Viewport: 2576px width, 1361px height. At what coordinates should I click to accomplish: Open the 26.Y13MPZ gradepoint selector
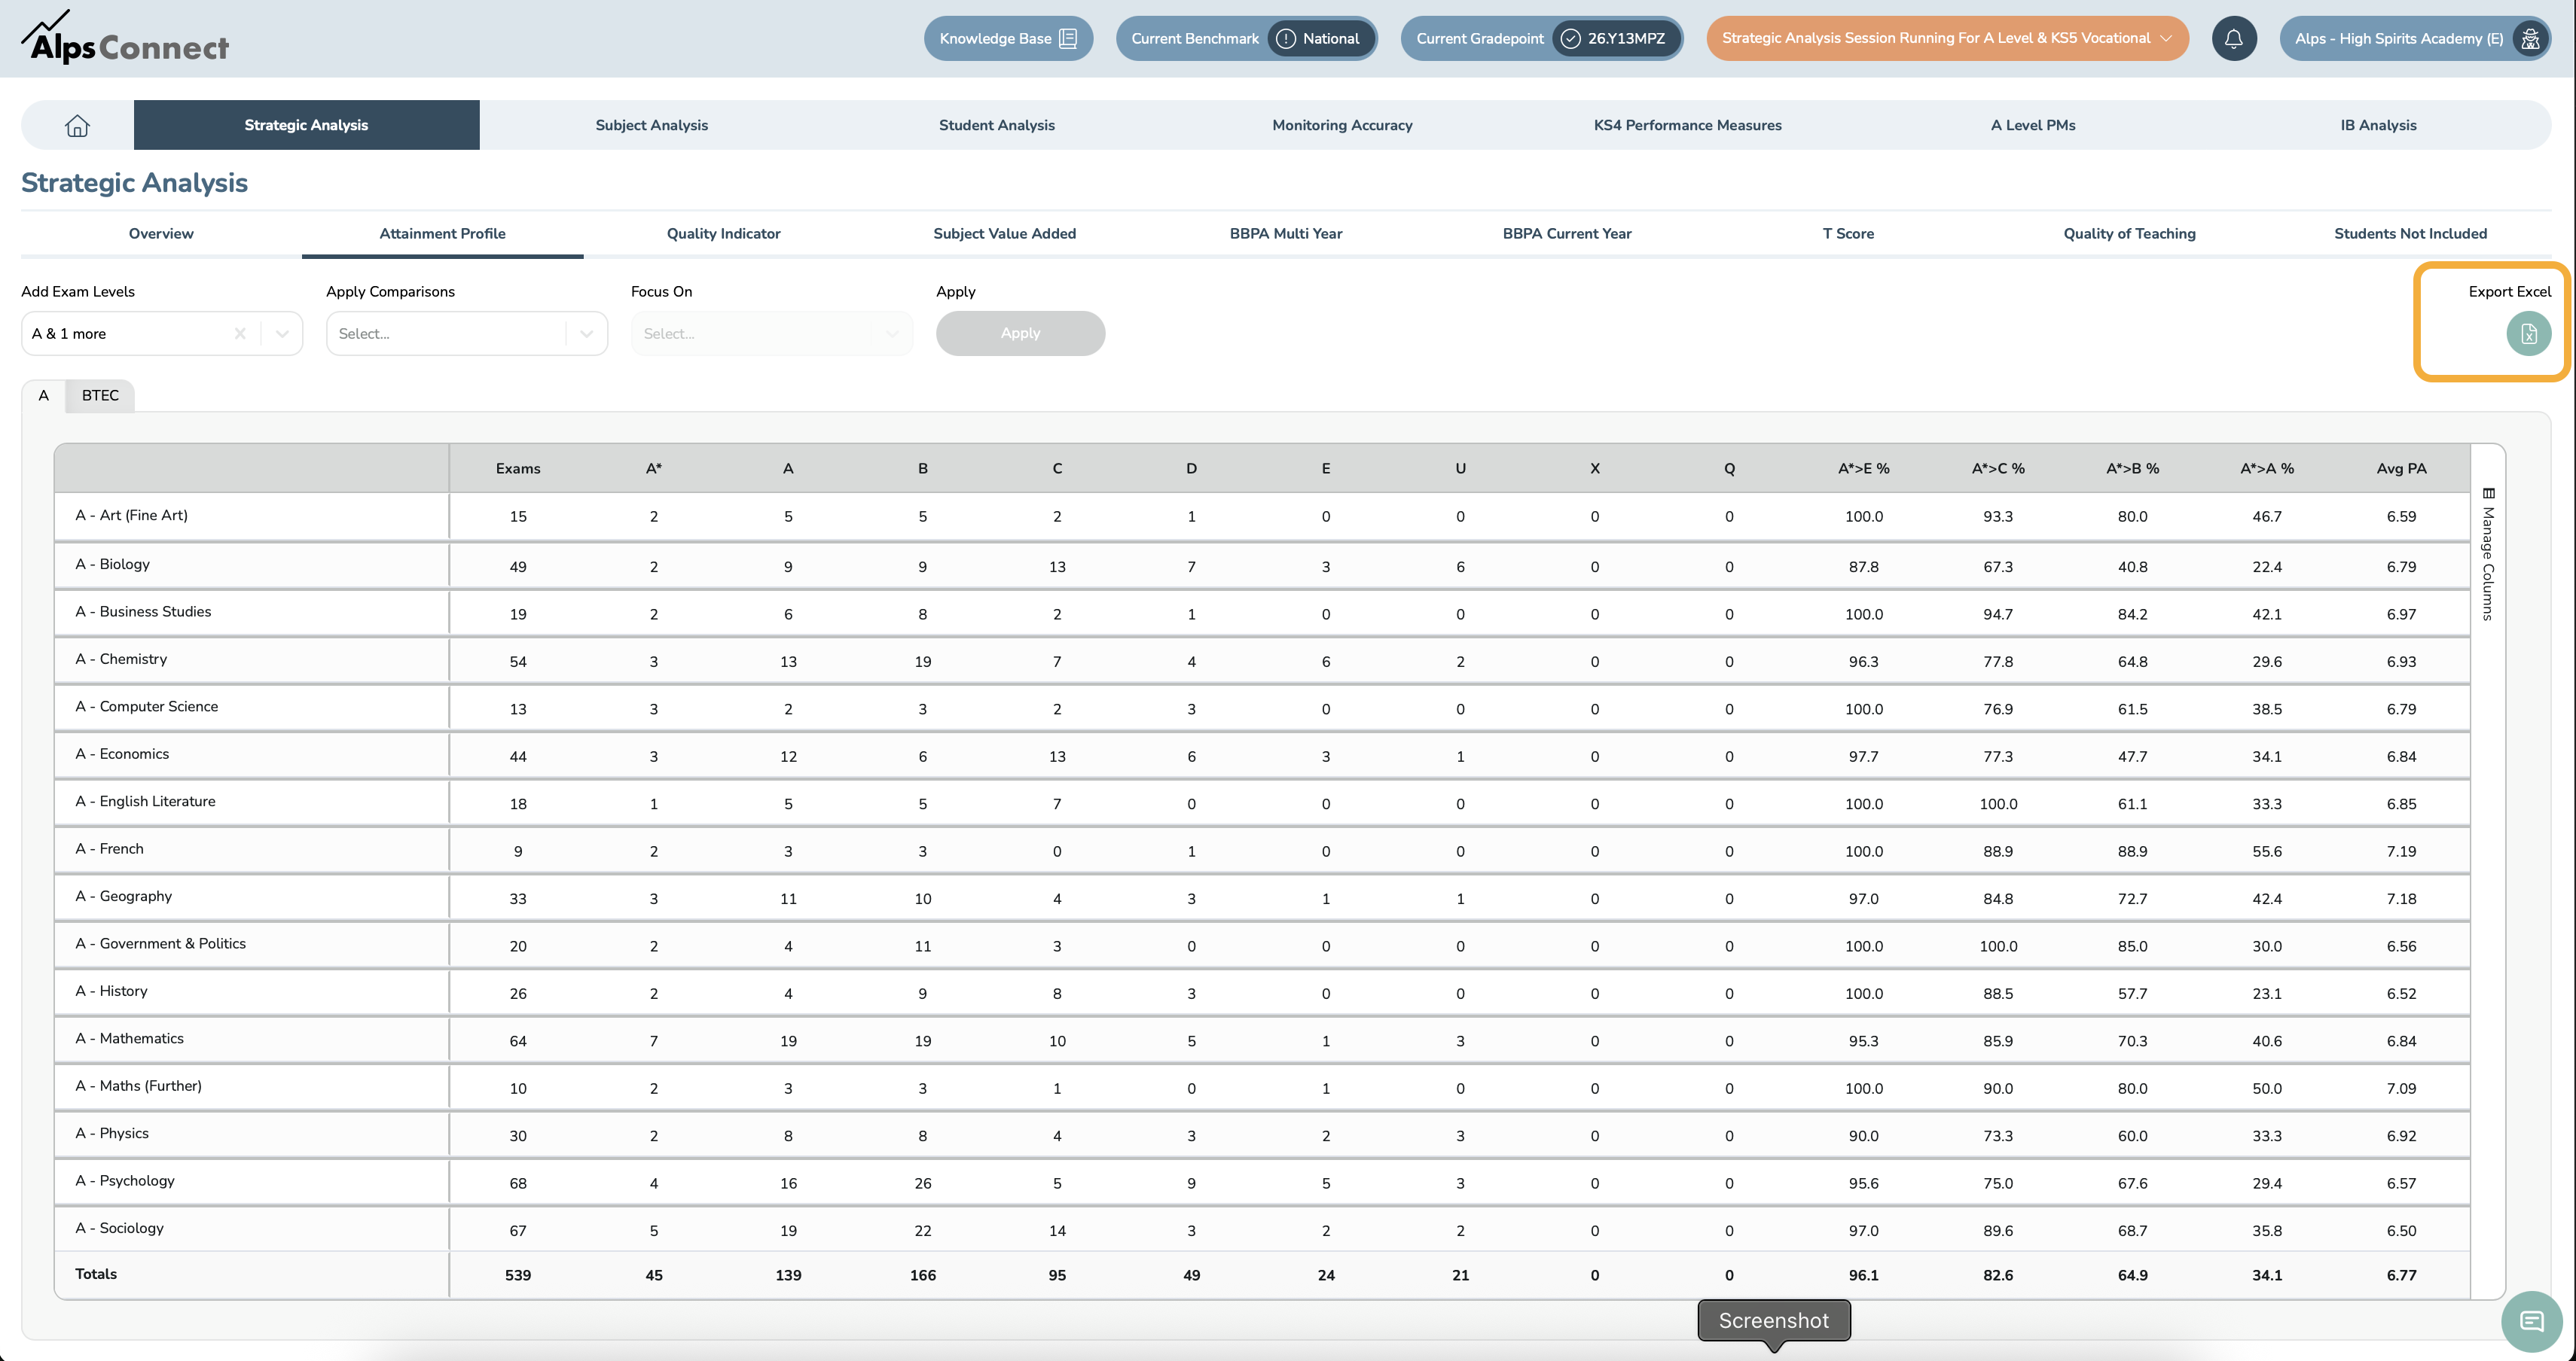1616,39
